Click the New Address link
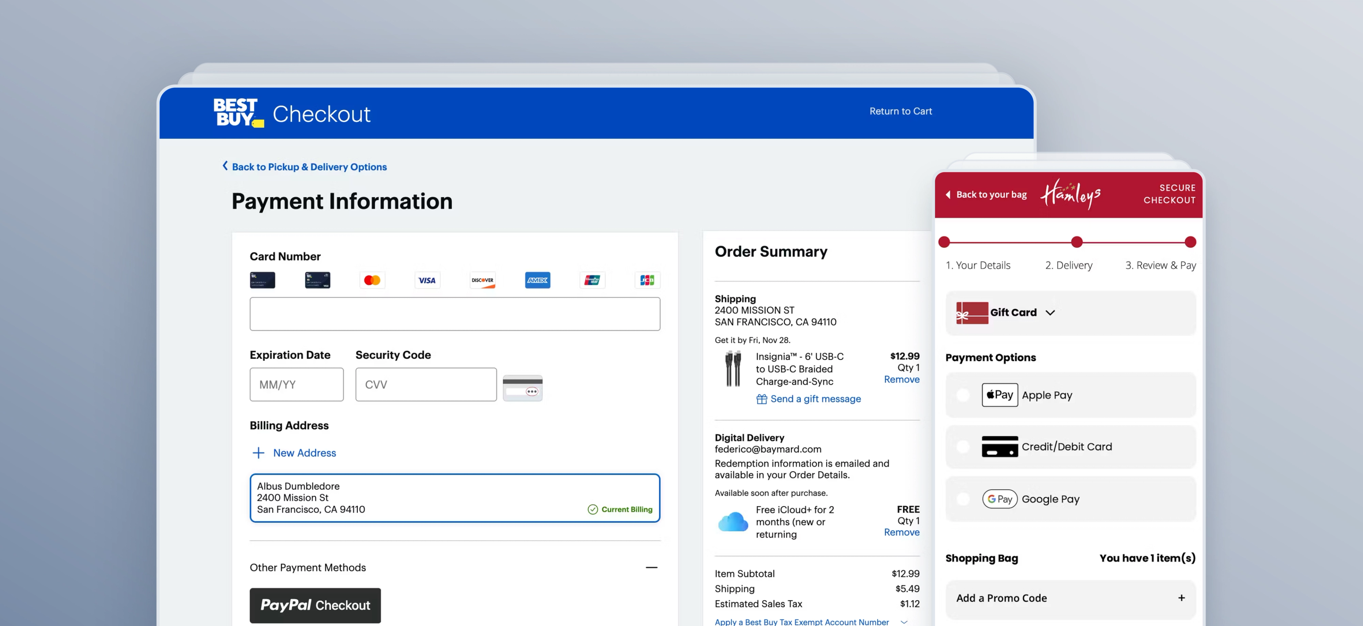This screenshot has width=1363, height=626. point(305,453)
